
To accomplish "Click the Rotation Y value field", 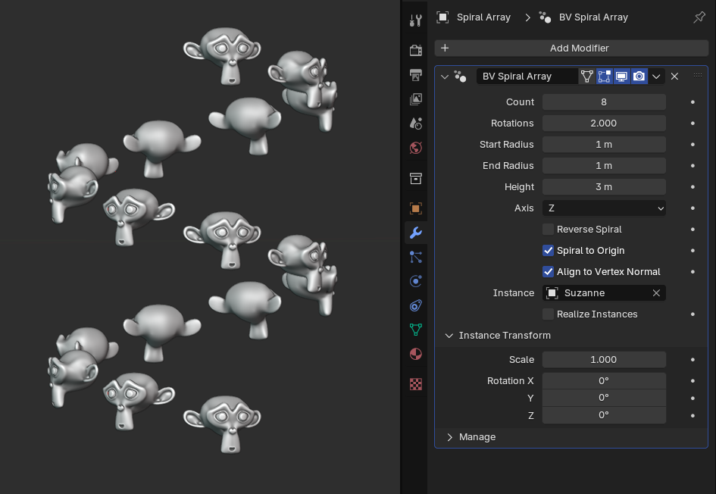I will 604,398.
